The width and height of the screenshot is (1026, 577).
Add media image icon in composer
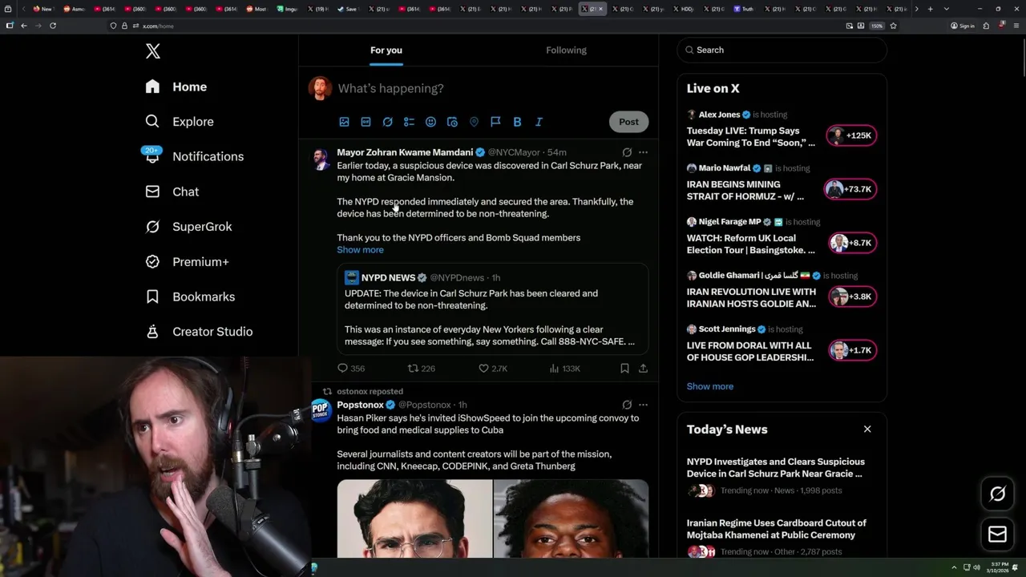[344, 122]
